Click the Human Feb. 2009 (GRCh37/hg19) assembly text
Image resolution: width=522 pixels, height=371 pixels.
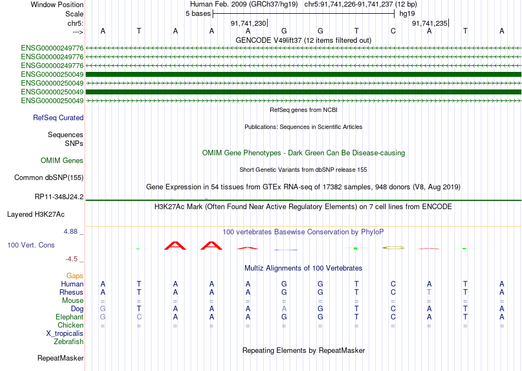pos(243,4)
